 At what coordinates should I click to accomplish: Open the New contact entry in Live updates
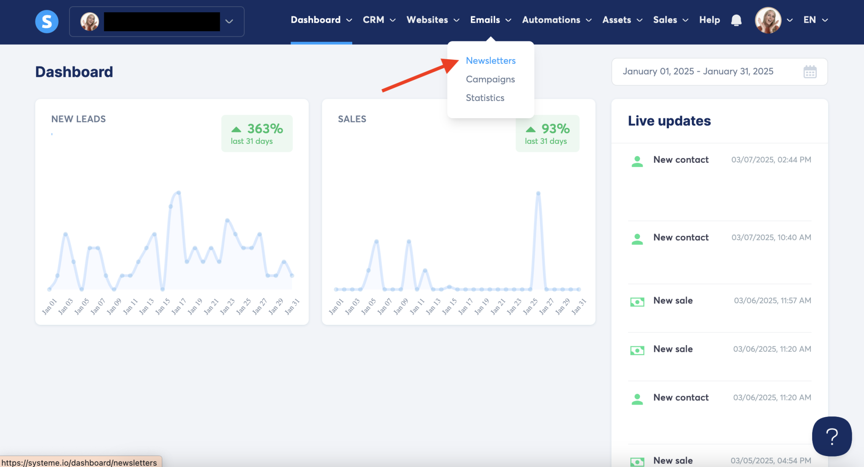(680, 159)
